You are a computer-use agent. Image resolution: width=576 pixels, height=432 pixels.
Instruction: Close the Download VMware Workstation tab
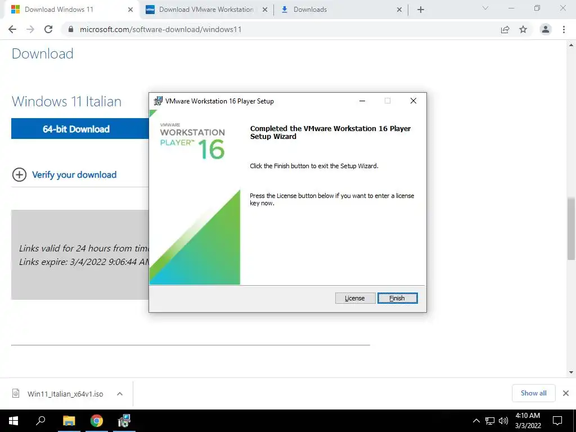pyautogui.click(x=265, y=10)
